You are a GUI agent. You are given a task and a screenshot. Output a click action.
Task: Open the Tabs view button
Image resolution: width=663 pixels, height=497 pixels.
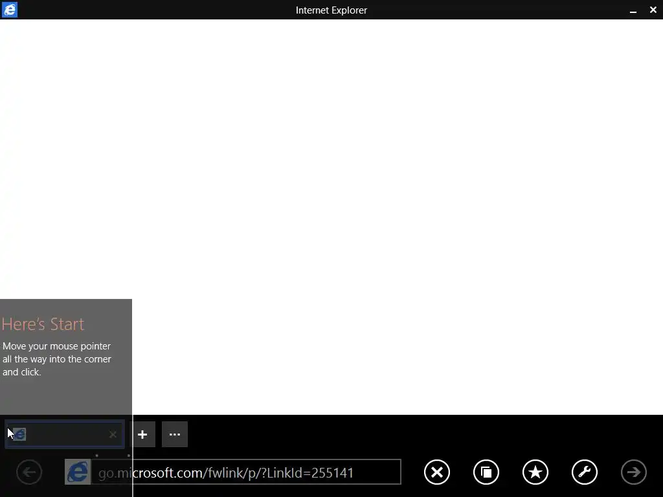tap(486, 472)
